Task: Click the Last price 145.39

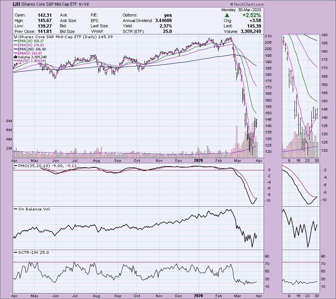Action: pos(254,26)
